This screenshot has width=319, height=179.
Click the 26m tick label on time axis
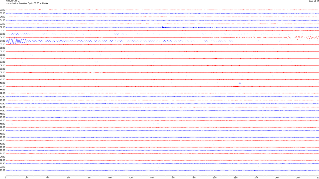tap(277, 178)
